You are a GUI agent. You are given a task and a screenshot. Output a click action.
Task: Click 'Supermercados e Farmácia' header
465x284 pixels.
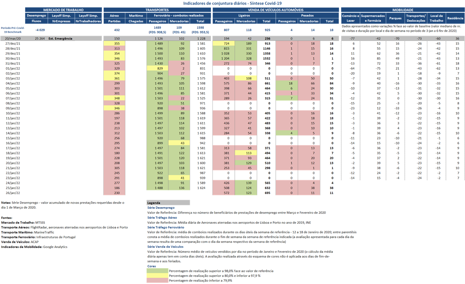click(x=373, y=18)
